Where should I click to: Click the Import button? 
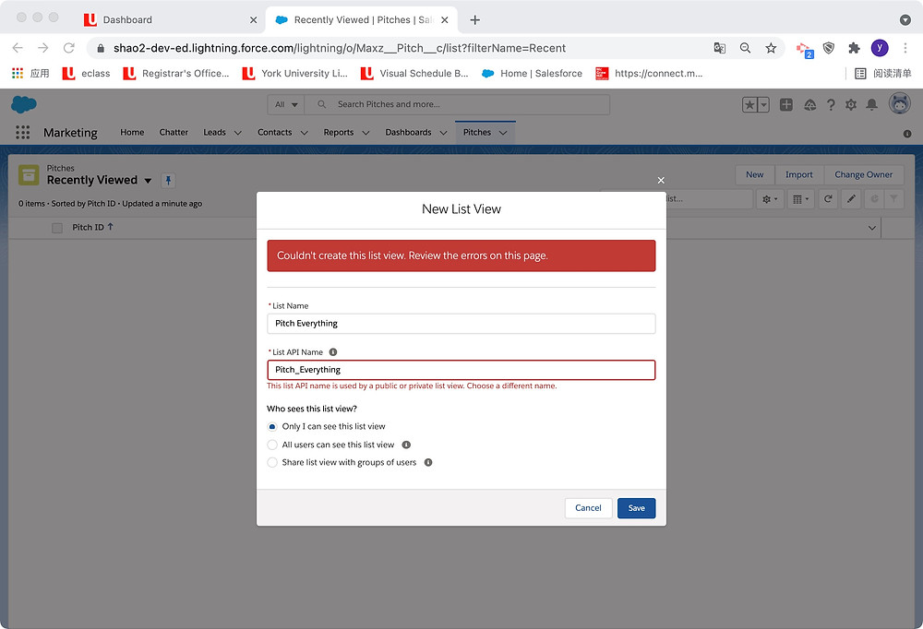(798, 174)
